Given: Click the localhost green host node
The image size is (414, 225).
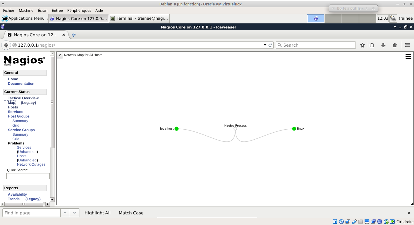Looking at the screenshot, I should point(177,129).
